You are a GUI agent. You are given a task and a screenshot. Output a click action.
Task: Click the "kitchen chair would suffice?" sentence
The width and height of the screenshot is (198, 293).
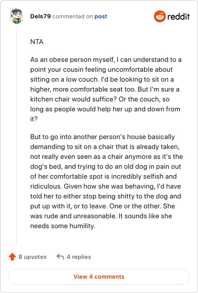click(x=73, y=99)
